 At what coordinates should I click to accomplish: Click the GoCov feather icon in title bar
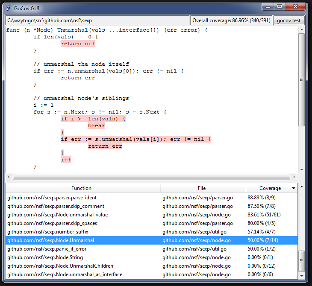click(x=8, y=7)
